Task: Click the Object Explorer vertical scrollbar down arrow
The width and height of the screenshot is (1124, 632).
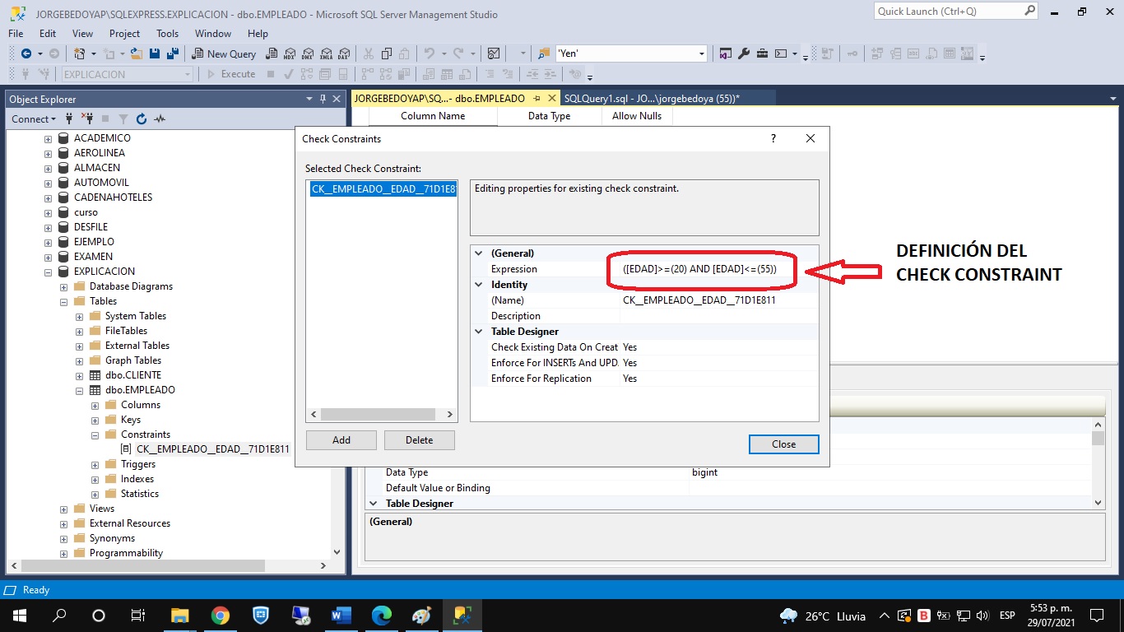Action: (337, 553)
